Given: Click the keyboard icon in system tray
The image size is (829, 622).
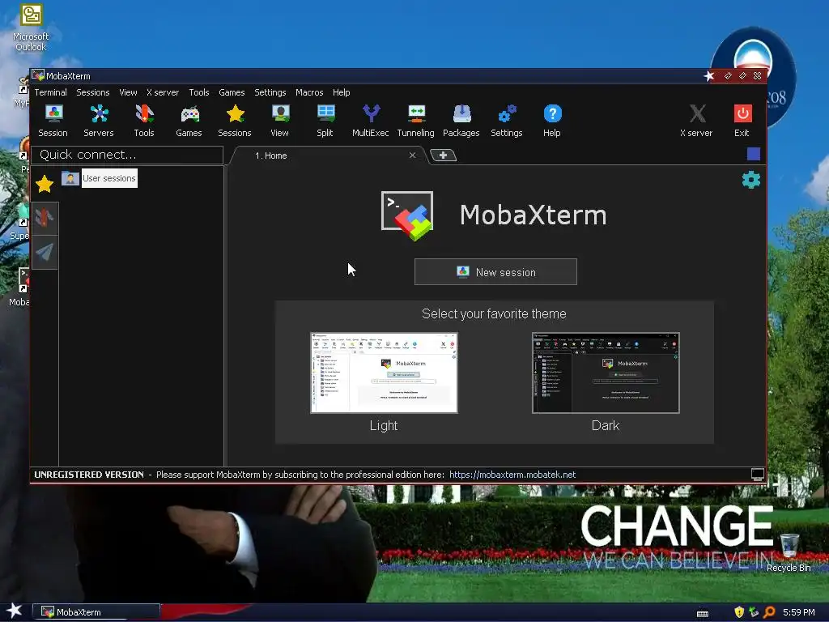Looking at the screenshot, I should pyautogui.click(x=703, y=614).
